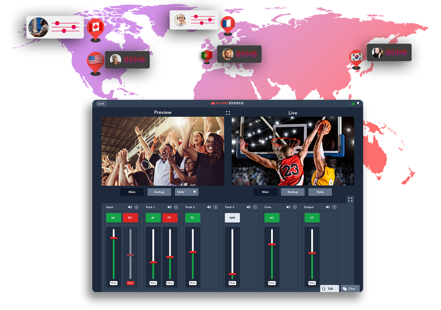Click the Output section speaker icon

pos(327,207)
